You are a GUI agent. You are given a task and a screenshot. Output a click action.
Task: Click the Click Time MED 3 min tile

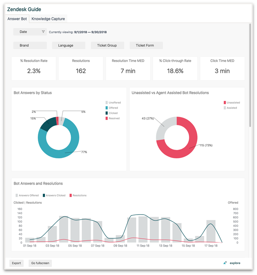222,68
